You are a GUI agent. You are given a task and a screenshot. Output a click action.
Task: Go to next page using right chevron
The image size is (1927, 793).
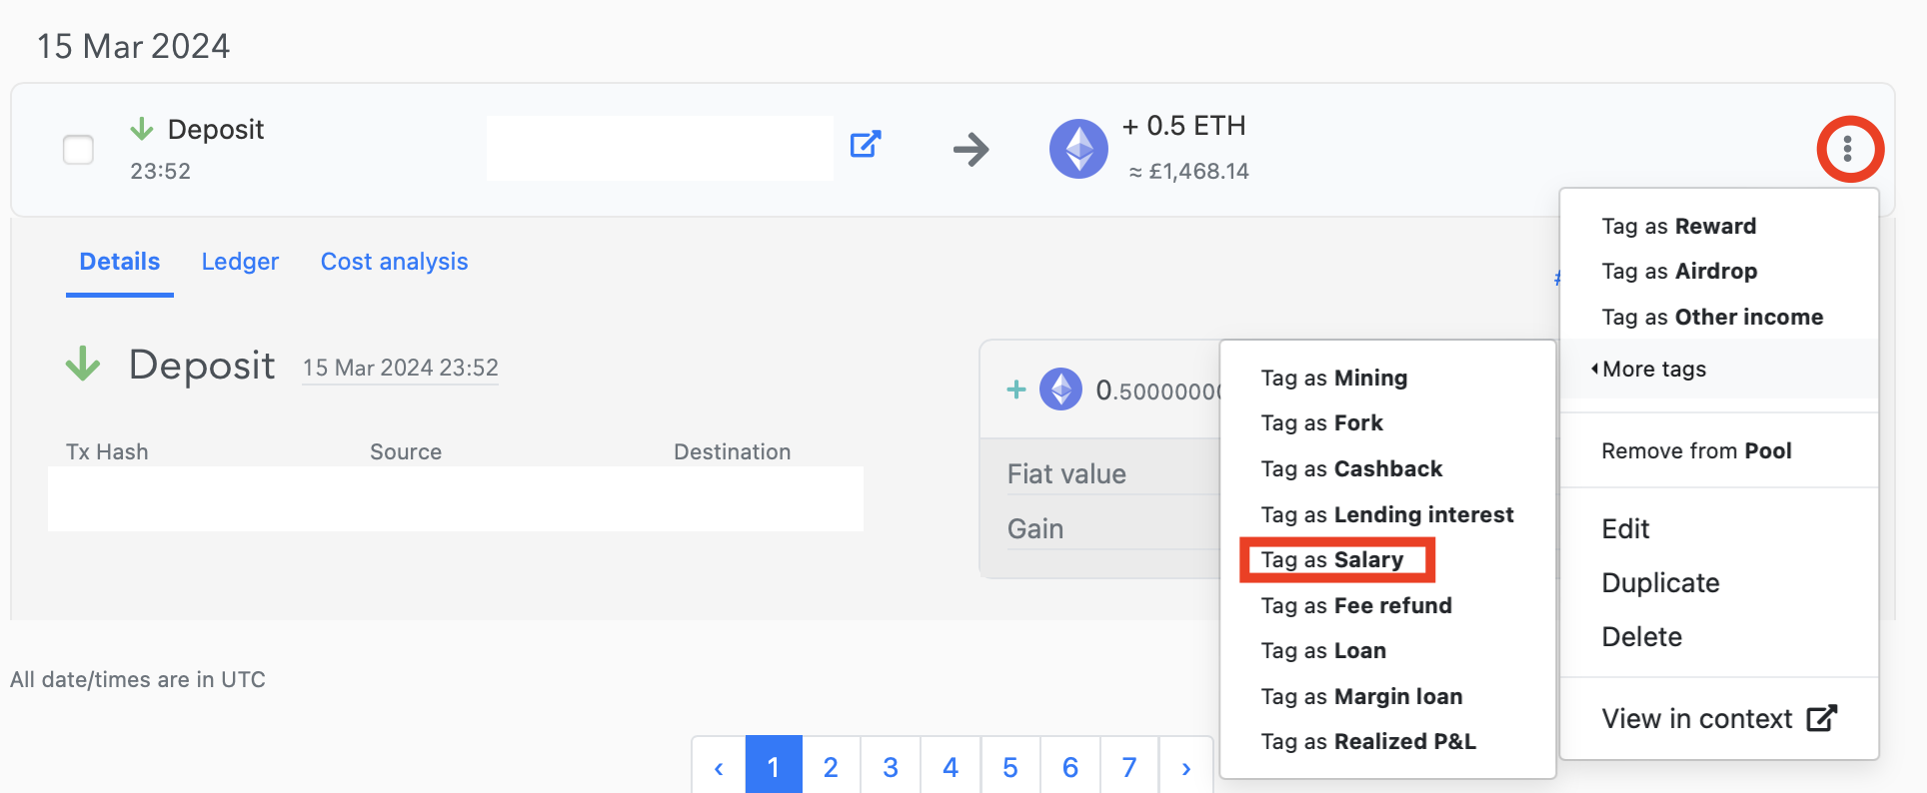coord(1185,767)
